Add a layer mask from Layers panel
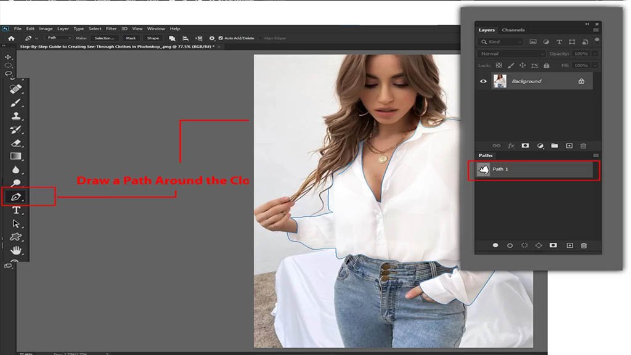This screenshot has width=631, height=355. tap(525, 145)
